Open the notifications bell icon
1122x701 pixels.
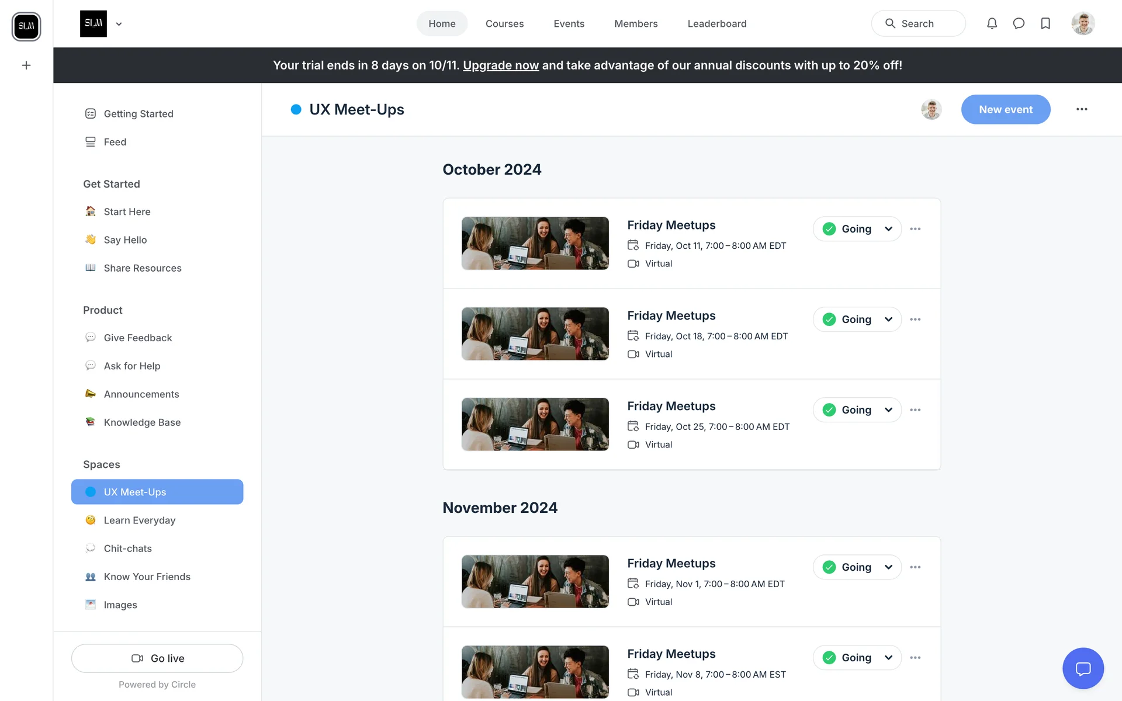click(992, 23)
